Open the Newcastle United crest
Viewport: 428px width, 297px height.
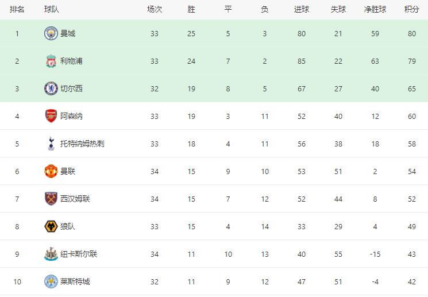pos(51,254)
